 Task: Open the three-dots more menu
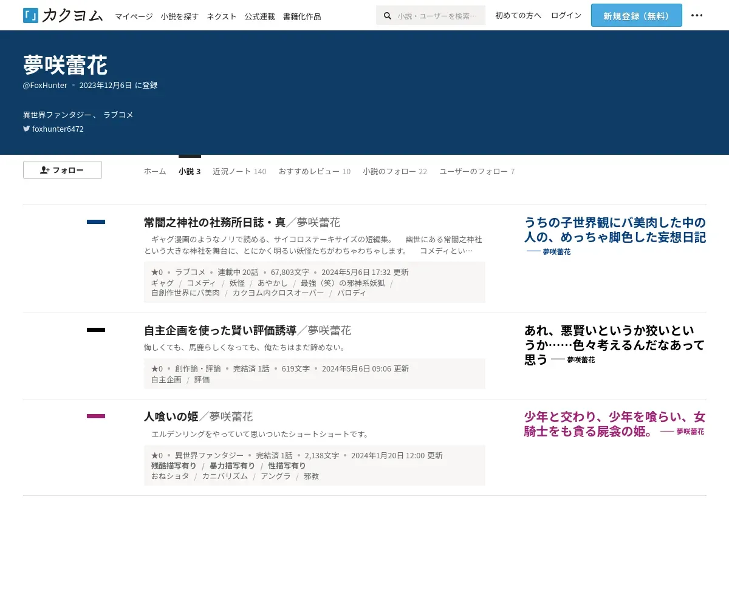coord(697,15)
